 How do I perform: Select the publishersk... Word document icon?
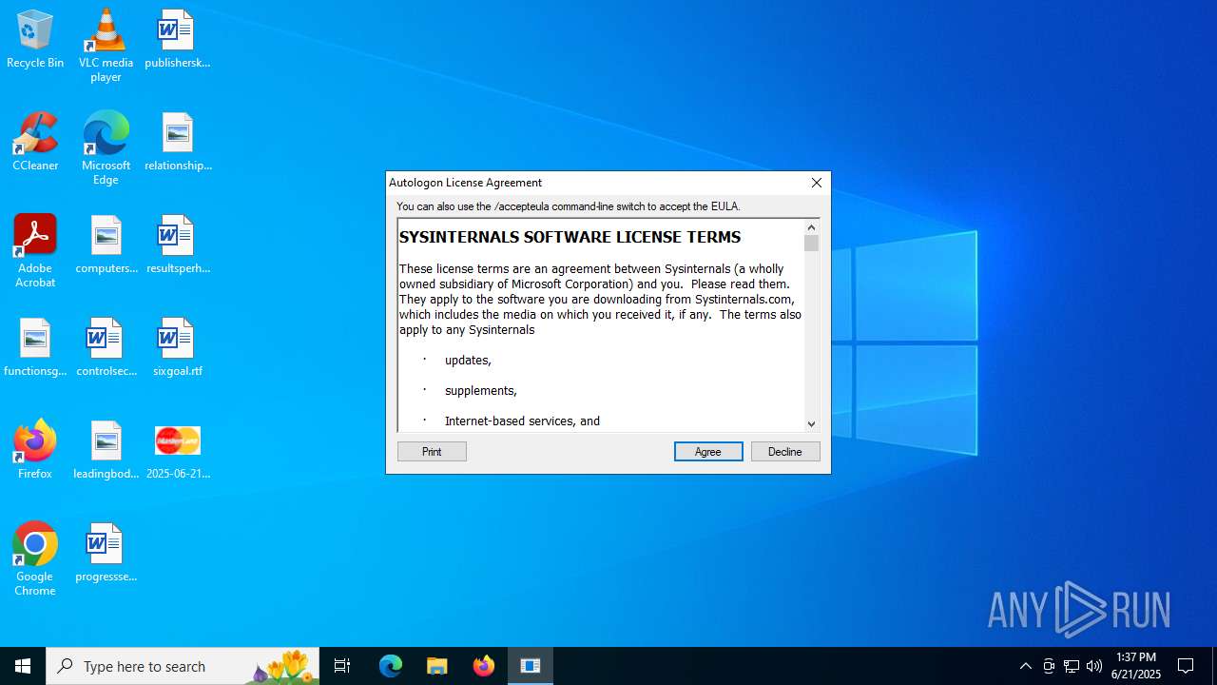[177, 39]
